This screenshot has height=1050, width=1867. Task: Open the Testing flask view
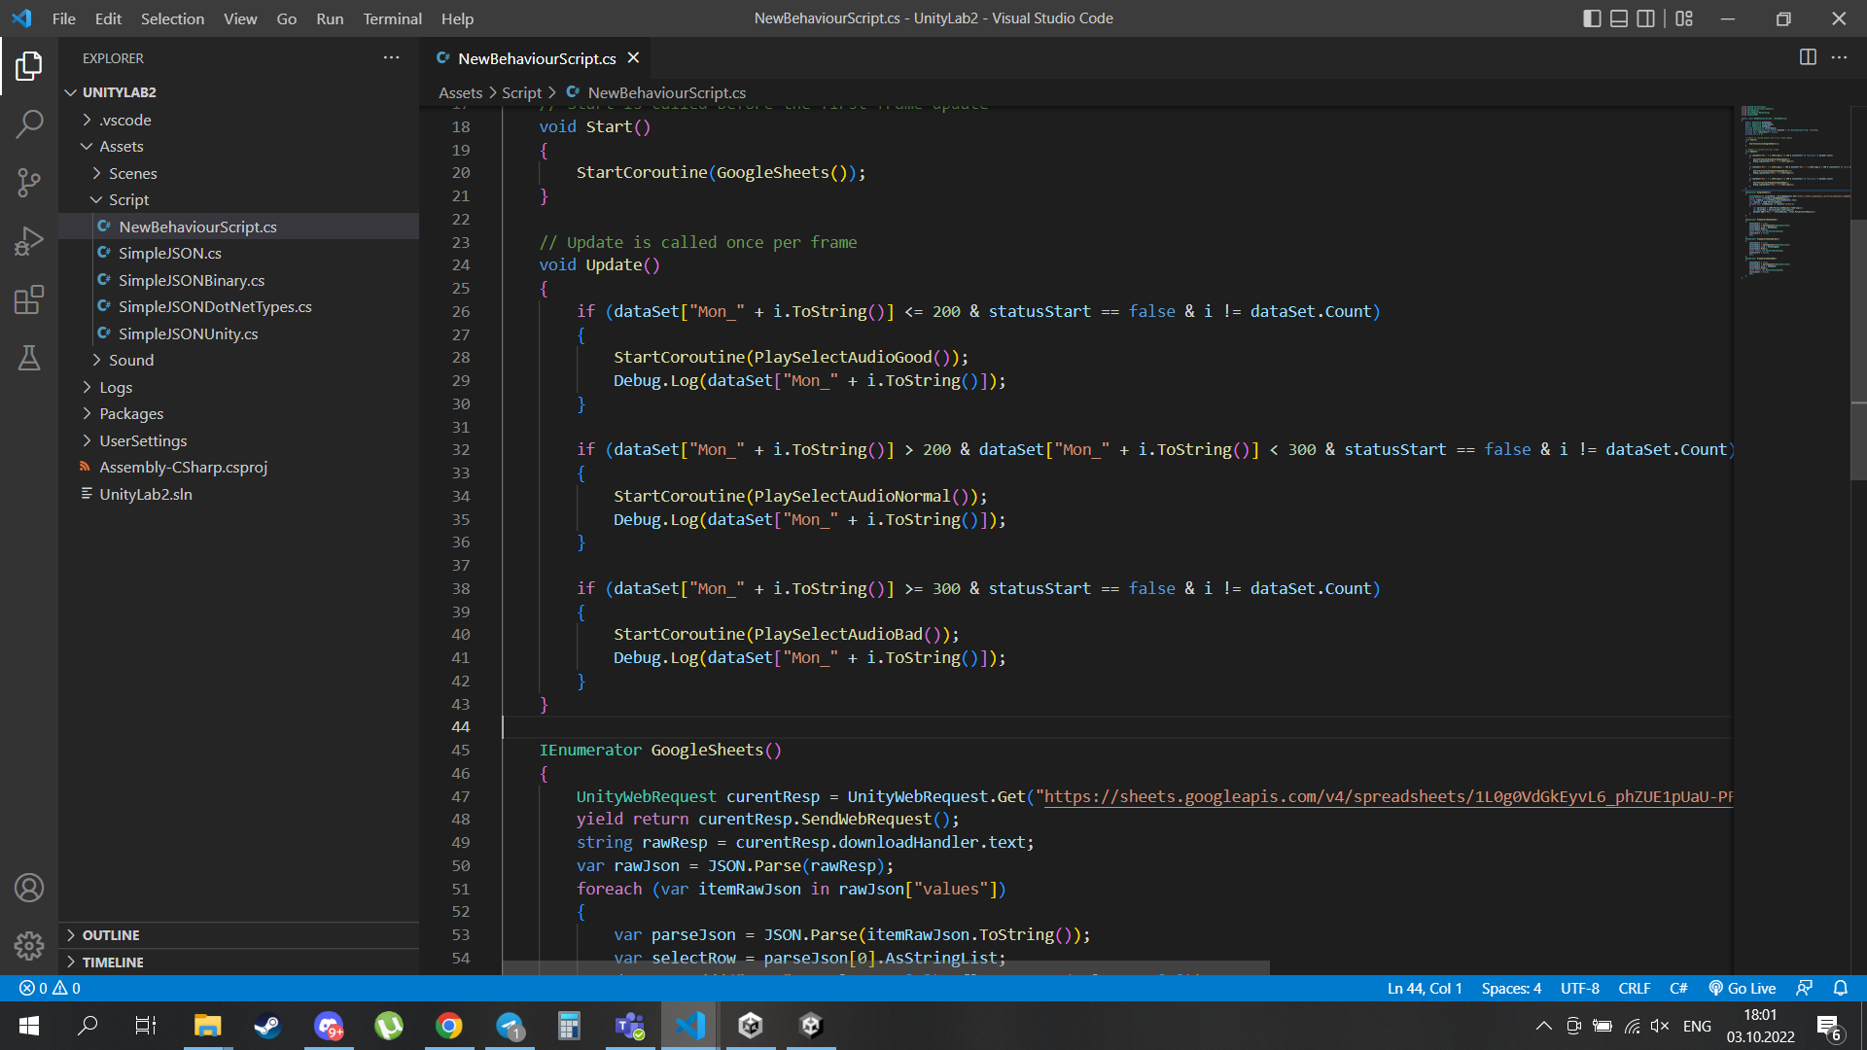click(x=29, y=358)
